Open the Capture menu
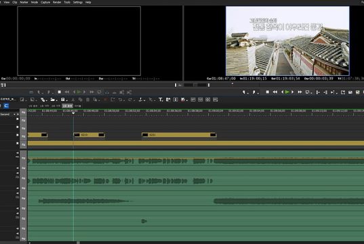Viewport: 364px width, 244px height. point(45,2)
